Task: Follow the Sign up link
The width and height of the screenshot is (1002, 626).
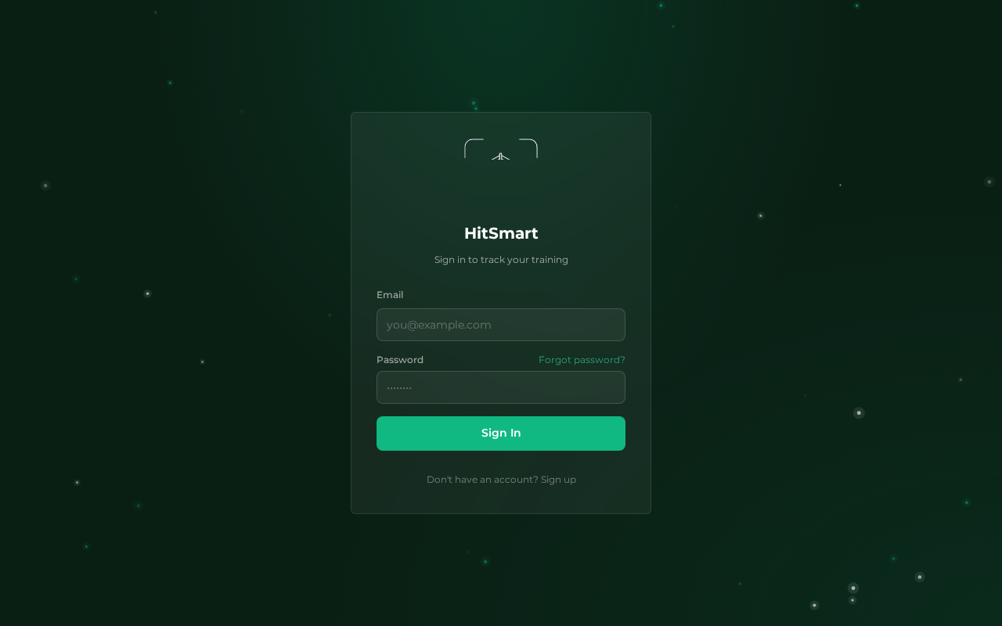Action: (x=558, y=480)
